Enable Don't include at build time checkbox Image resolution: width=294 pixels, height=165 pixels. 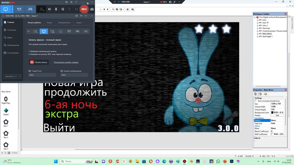pyautogui.click(x=255, y=101)
